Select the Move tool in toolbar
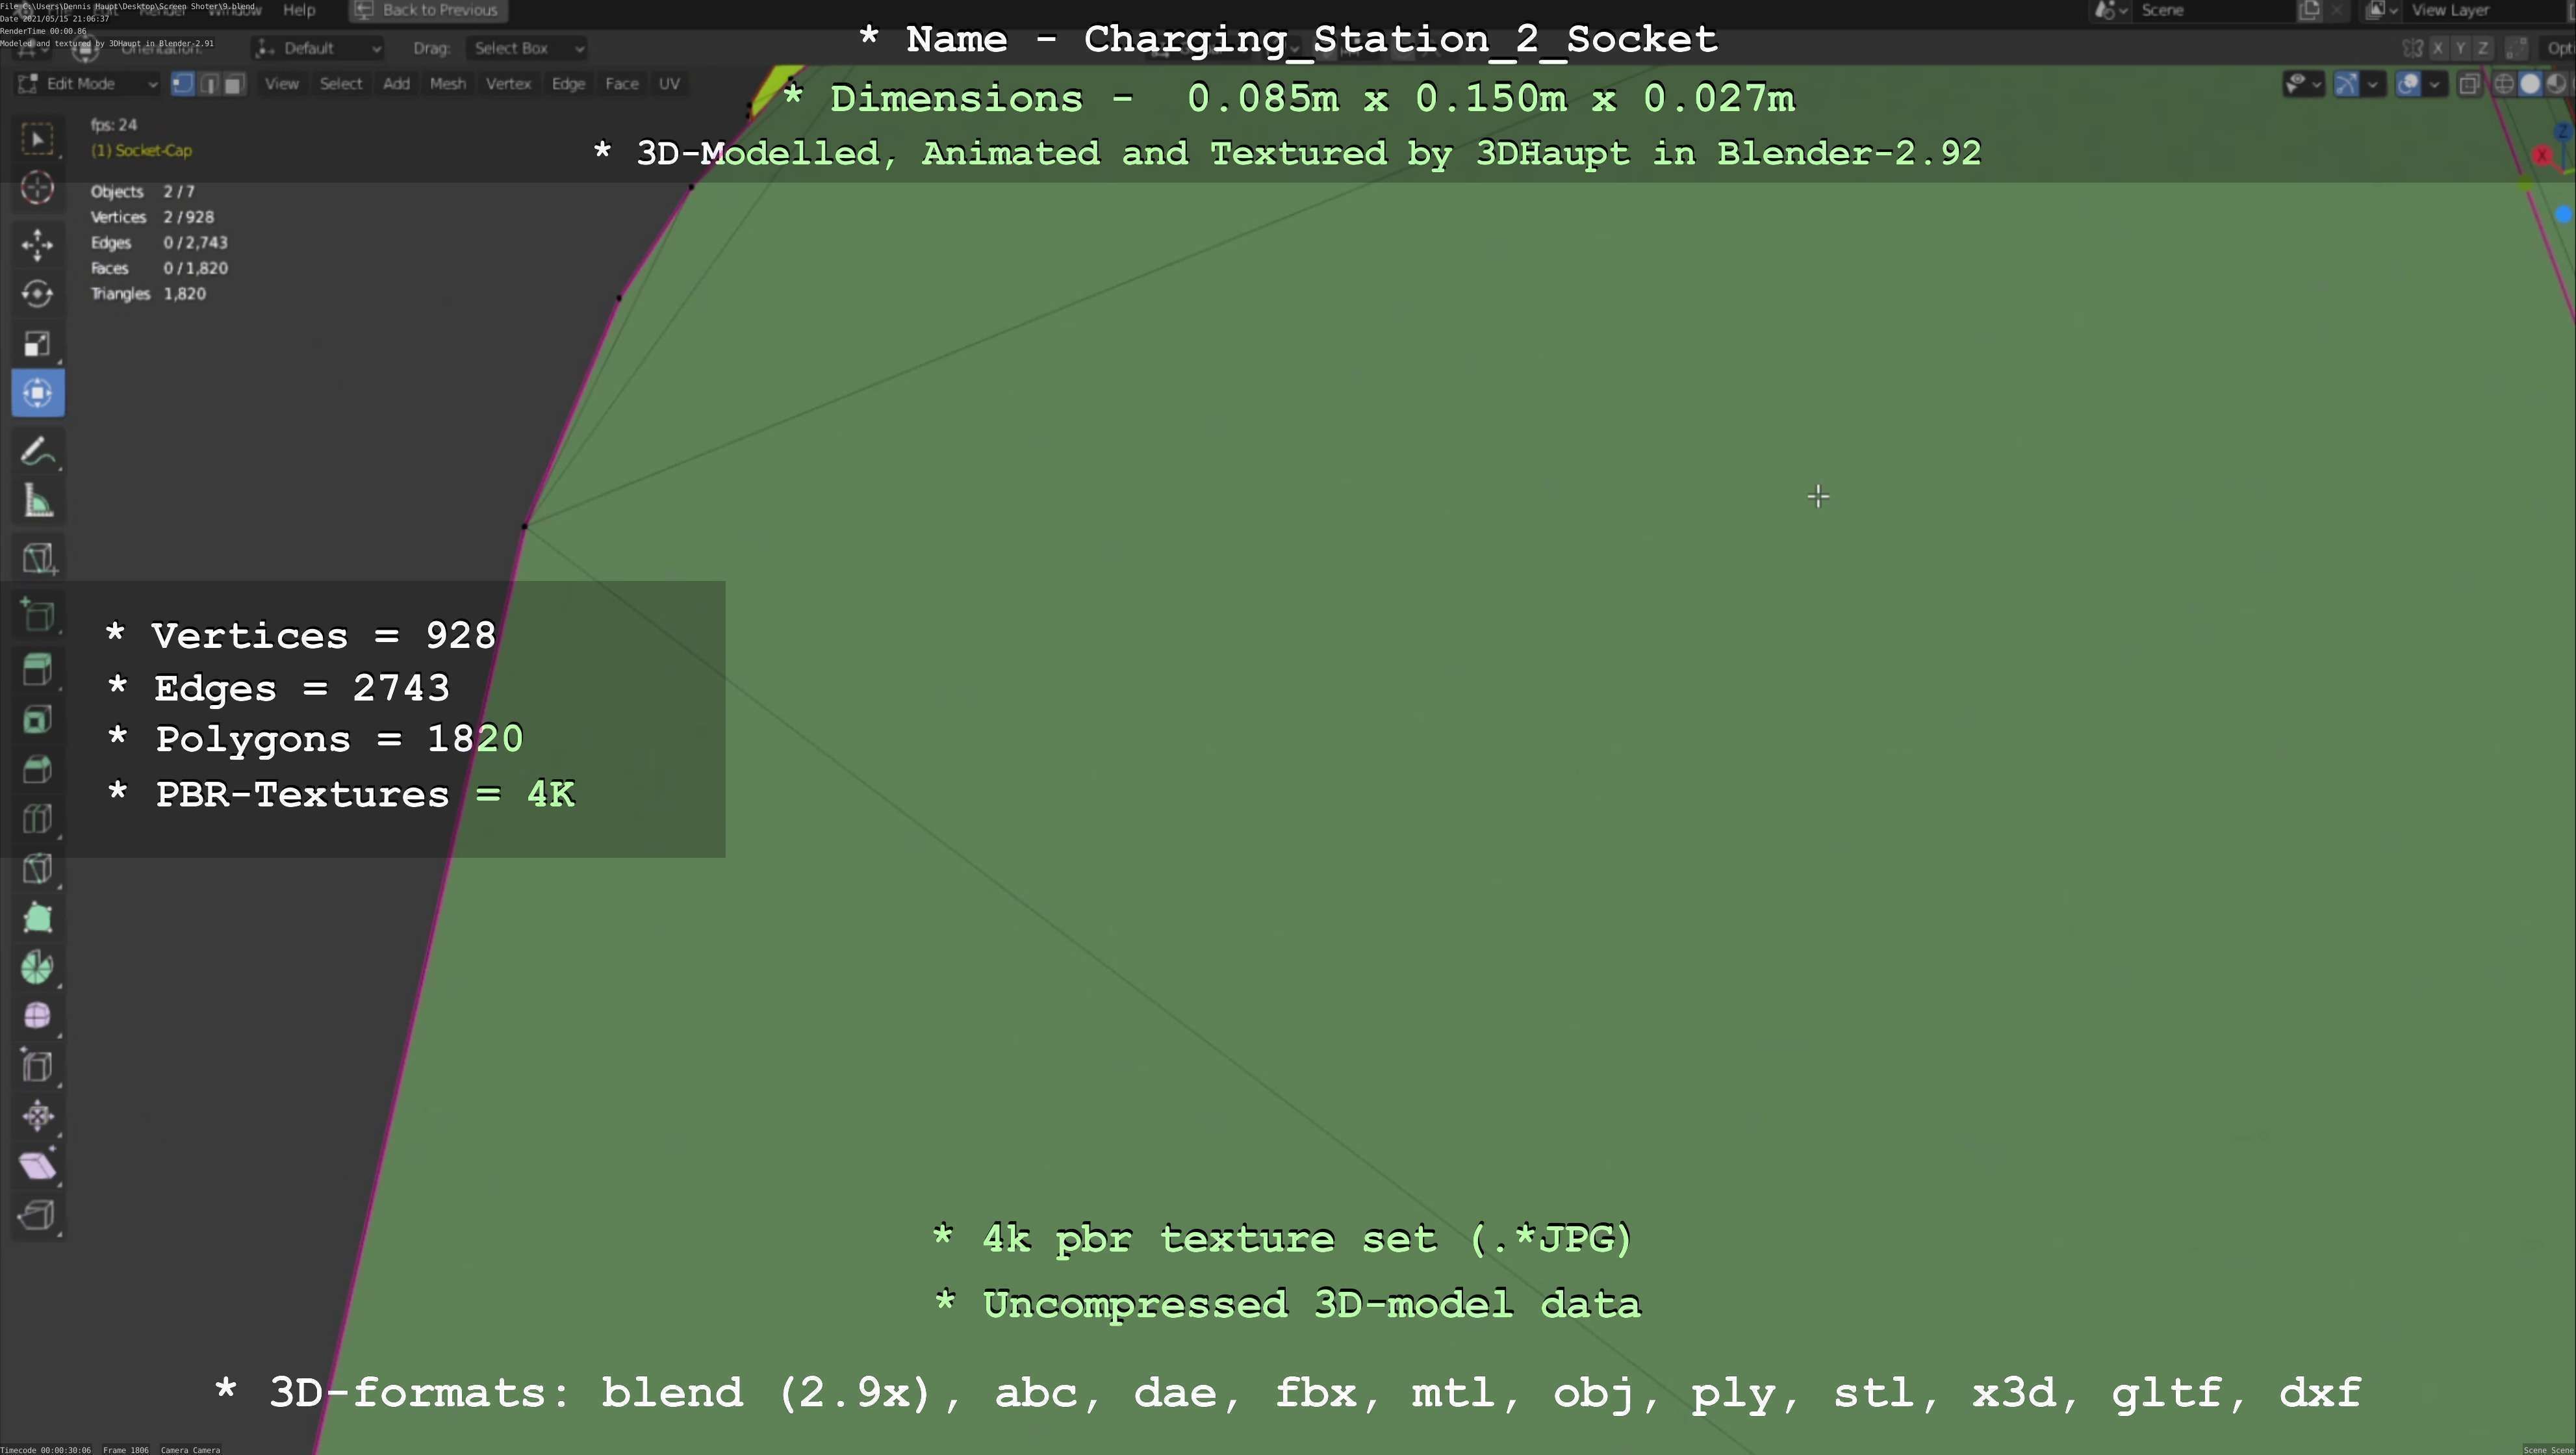2576x1455 pixels. (x=37, y=244)
